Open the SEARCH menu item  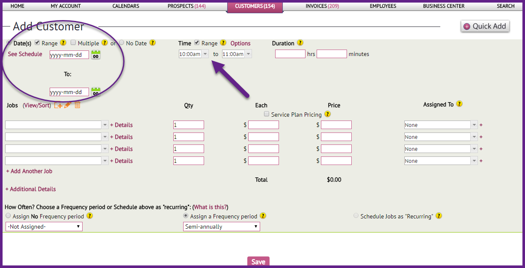point(506,6)
